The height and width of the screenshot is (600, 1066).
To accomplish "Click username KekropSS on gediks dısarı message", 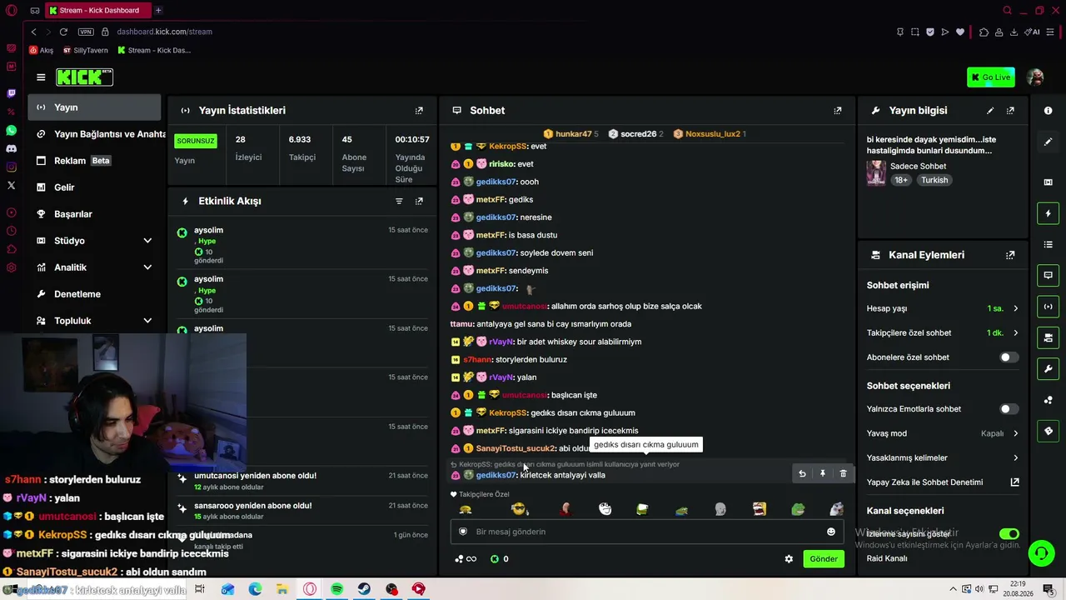I will pyautogui.click(x=508, y=412).
